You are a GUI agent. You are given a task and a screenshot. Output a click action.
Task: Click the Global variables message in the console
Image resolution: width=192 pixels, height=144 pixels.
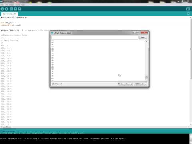coord(63,138)
